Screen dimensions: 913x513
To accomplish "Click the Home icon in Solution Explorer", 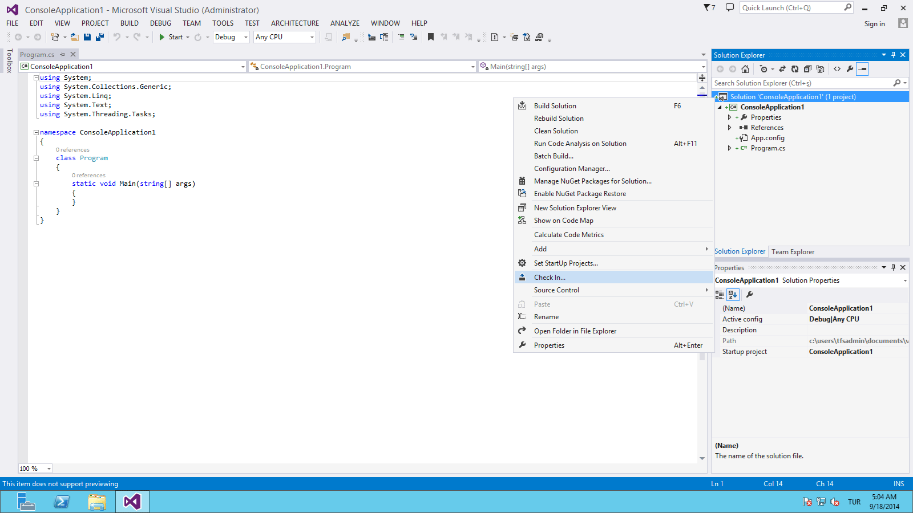I will point(745,69).
